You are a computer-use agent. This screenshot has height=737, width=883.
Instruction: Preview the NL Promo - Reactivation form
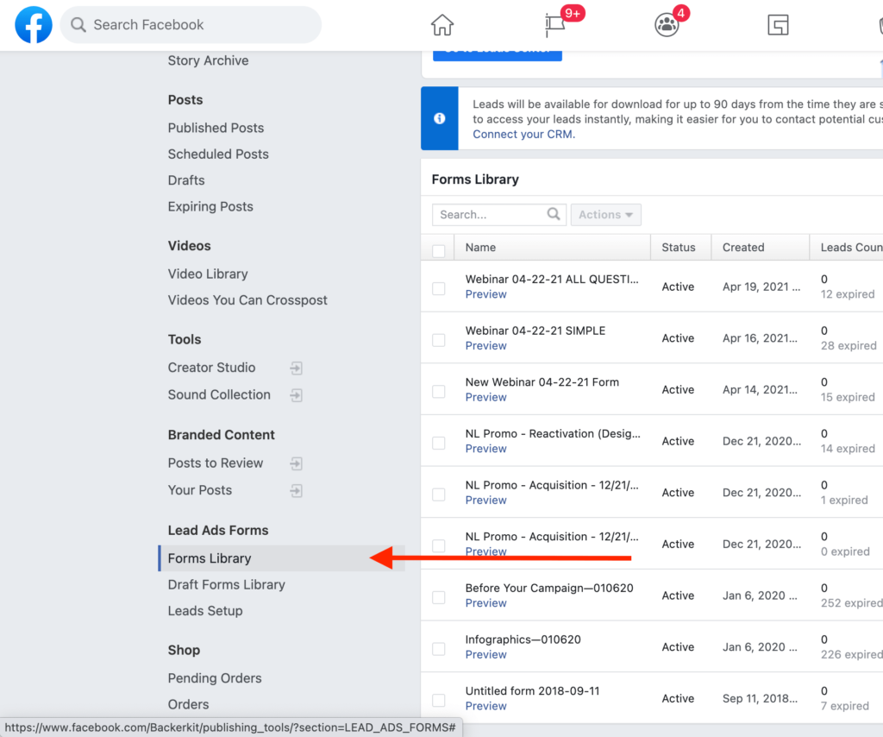pyautogui.click(x=486, y=449)
